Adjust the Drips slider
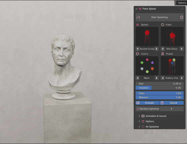 [160, 93]
